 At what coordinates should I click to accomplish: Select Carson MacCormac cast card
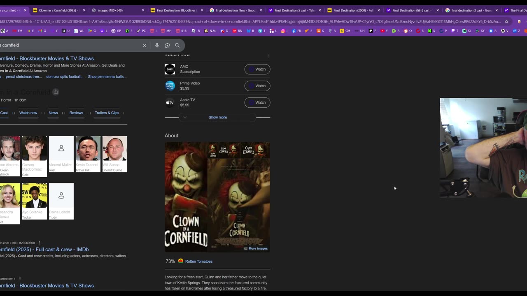[35, 156]
